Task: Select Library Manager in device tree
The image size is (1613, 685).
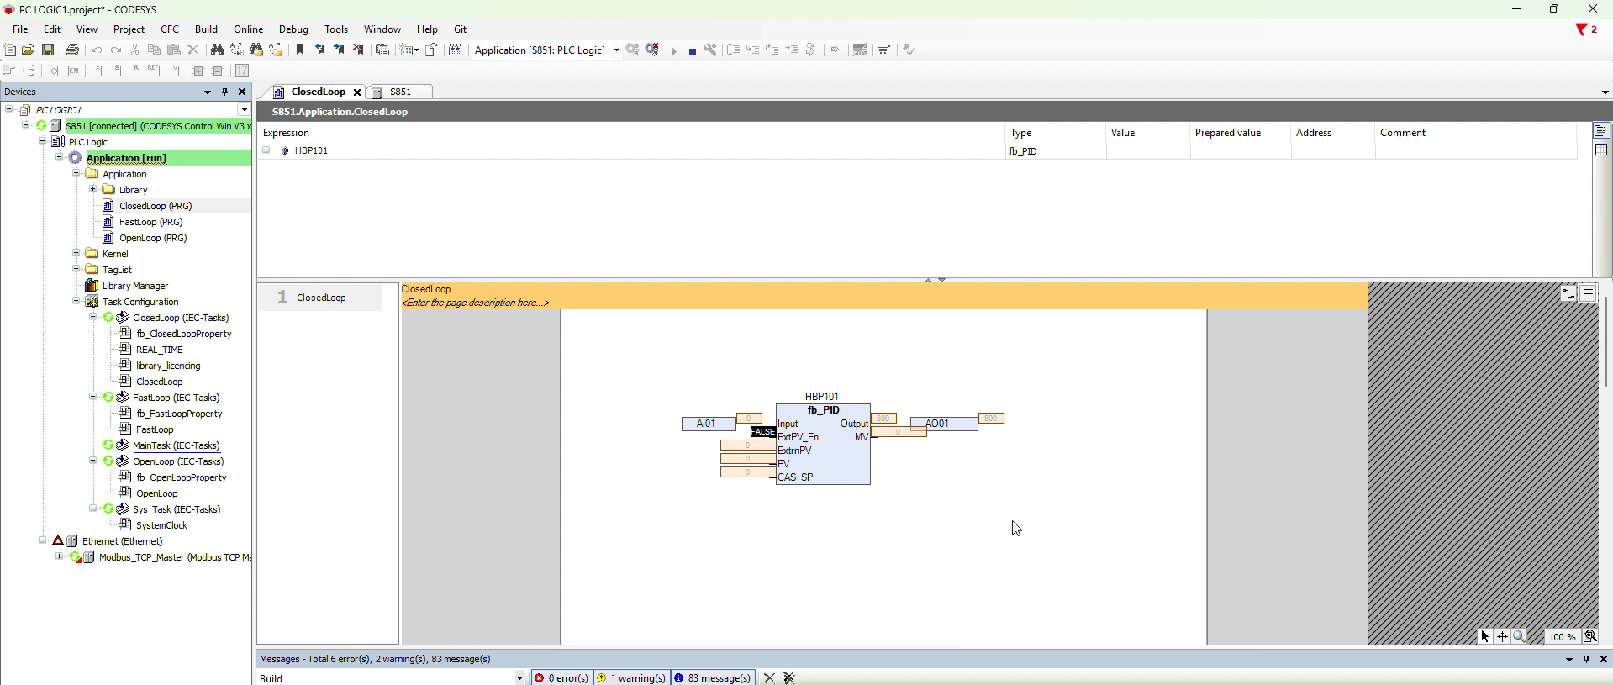Action: click(x=134, y=286)
